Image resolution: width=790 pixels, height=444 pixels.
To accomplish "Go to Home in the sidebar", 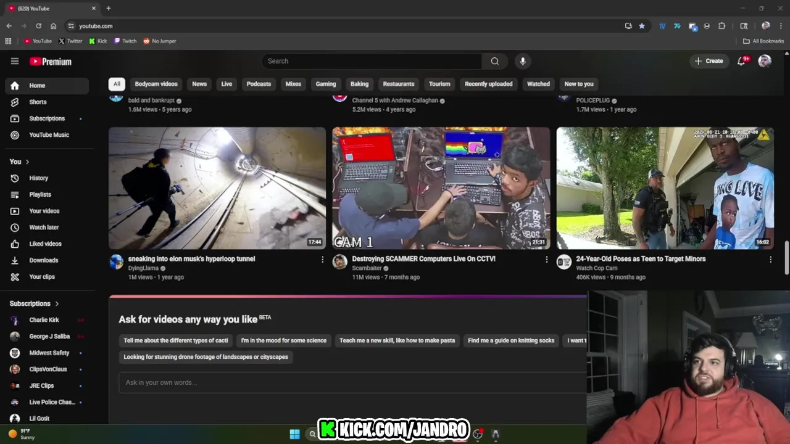I will tap(47, 86).
